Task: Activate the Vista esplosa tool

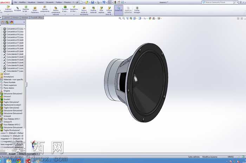Action: (101, 10)
